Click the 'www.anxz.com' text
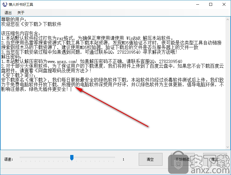 (62, 62)
